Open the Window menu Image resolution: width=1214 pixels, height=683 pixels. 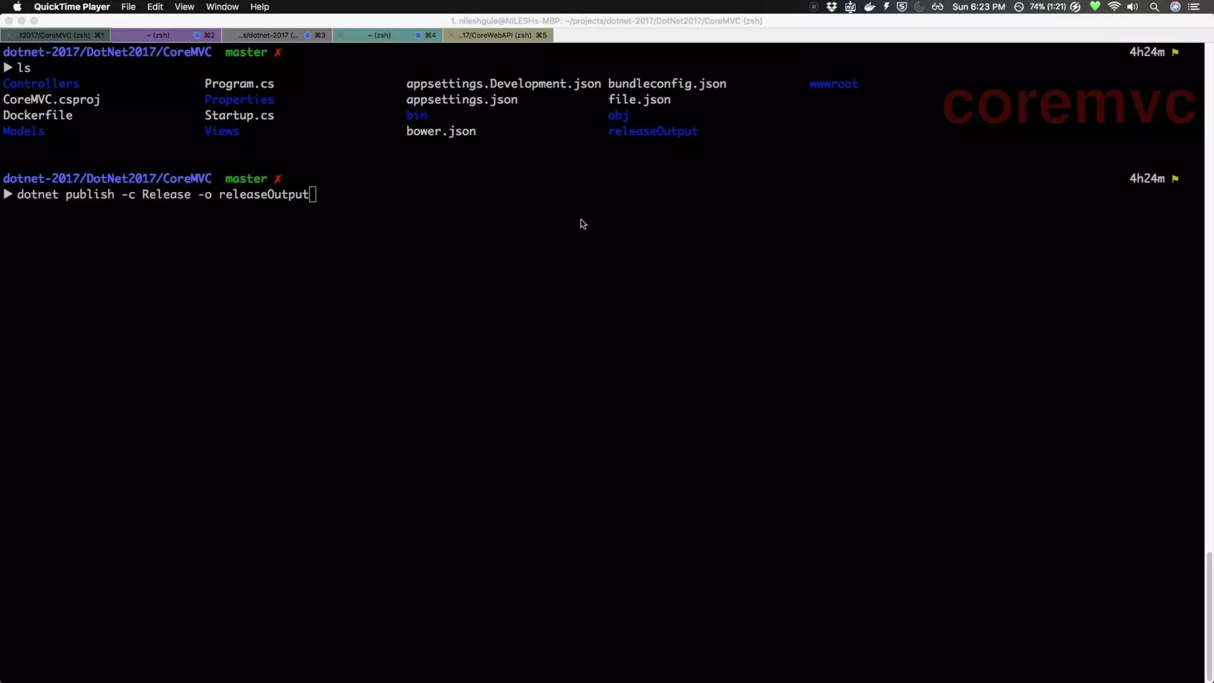pos(222,7)
